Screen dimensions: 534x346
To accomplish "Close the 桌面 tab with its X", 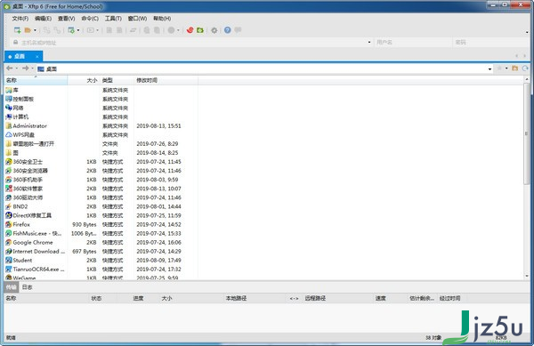I will pos(37,56).
